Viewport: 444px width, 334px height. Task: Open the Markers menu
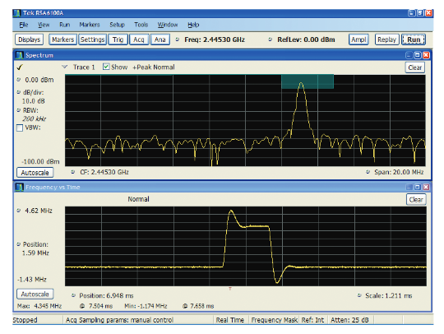(90, 25)
